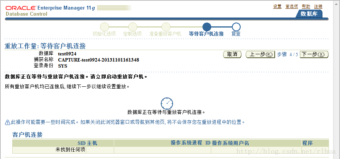The image size is (340, 159).
Task: Select the 定制选项 step circle
Action: [x=133, y=27]
